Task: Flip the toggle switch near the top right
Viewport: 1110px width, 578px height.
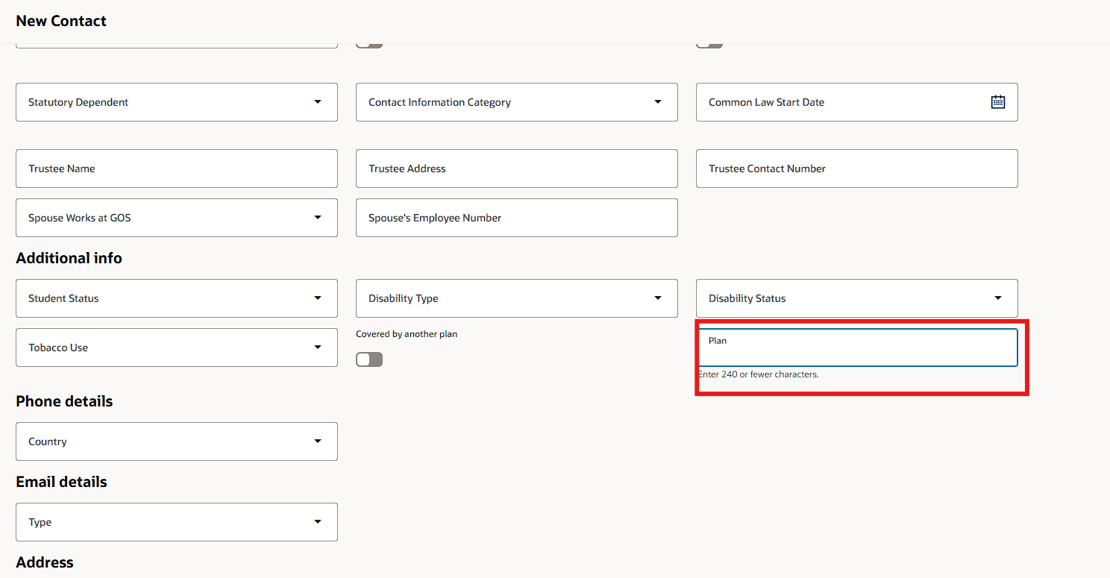Action: [x=709, y=43]
